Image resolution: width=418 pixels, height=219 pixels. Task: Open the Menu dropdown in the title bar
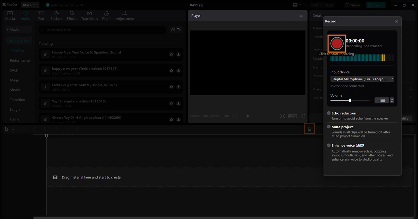click(x=30, y=5)
